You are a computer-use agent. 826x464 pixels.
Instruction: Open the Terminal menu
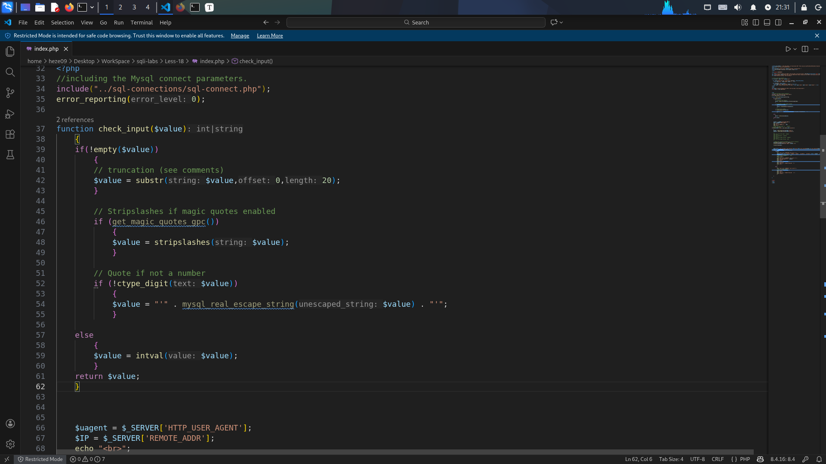pyautogui.click(x=142, y=22)
